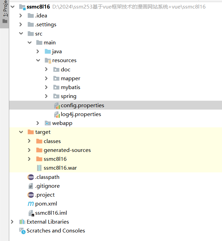Select the .project file
The width and height of the screenshot is (222, 241).
tap(45, 195)
